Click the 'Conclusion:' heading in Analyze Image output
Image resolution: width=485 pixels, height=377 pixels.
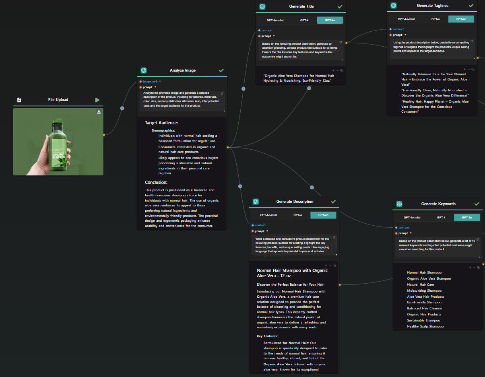click(156, 182)
